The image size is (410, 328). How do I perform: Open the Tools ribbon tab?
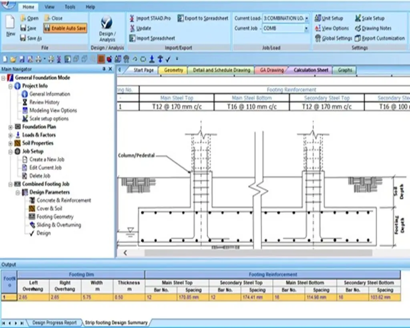[70, 7]
